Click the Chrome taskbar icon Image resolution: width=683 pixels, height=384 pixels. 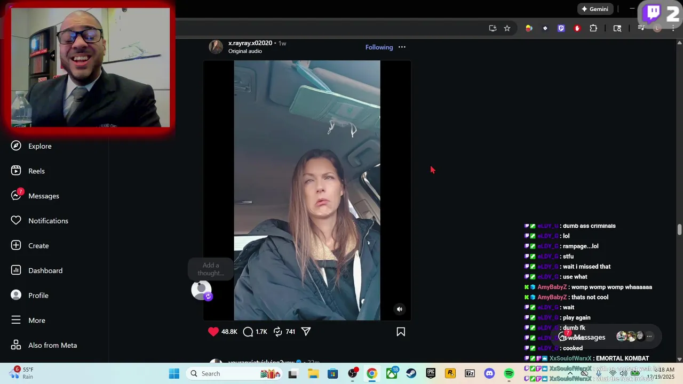click(372, 374)
